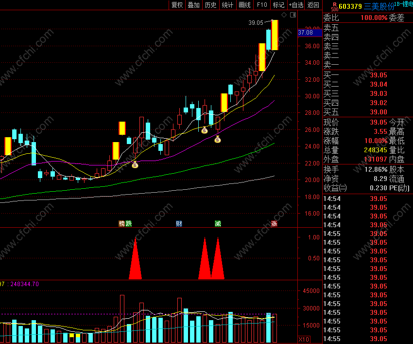Click the money bag marker near 26.00
The height and width of the screenshot is (344, 413).
[205, 130]
